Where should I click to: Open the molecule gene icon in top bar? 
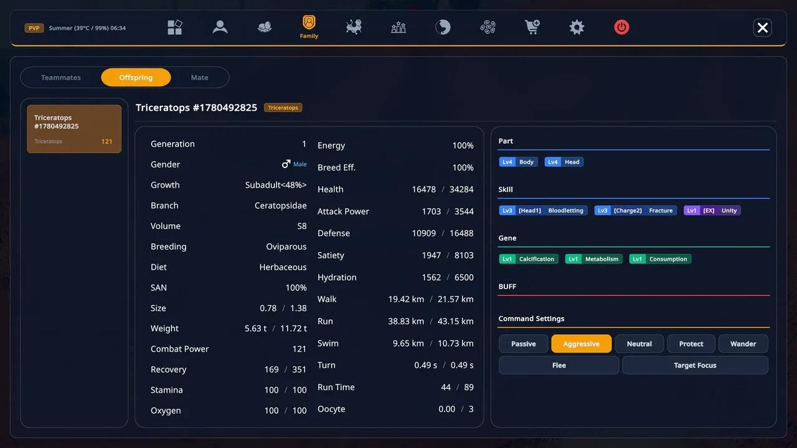[354, 27]
